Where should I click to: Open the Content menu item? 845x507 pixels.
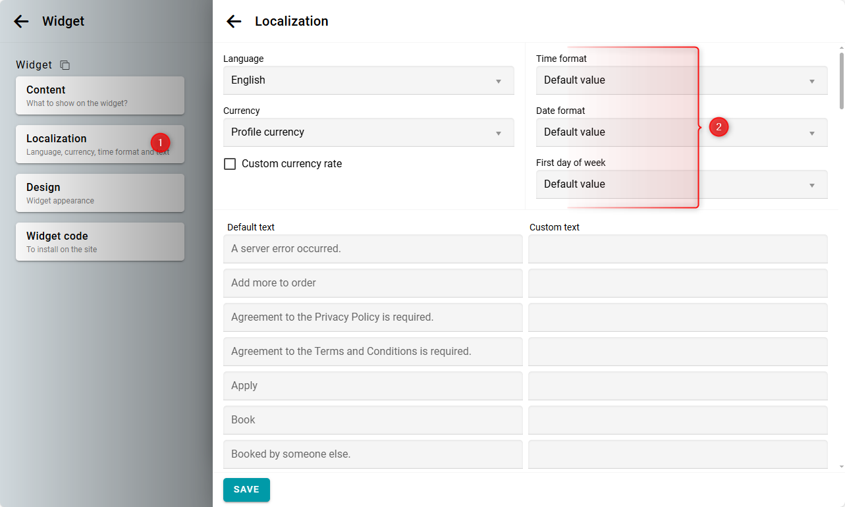click(x=99, y=95)
